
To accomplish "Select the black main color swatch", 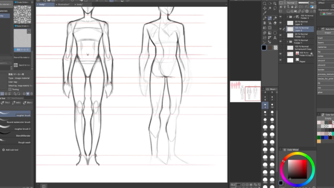I will (264, 47).
